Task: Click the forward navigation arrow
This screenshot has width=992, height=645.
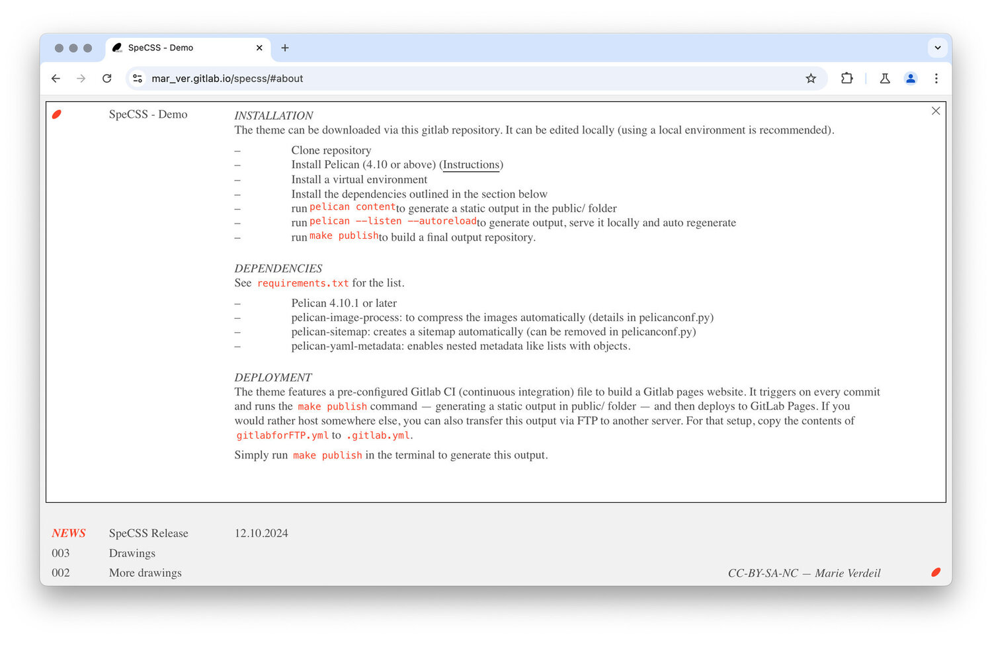Action: (81, 78)
